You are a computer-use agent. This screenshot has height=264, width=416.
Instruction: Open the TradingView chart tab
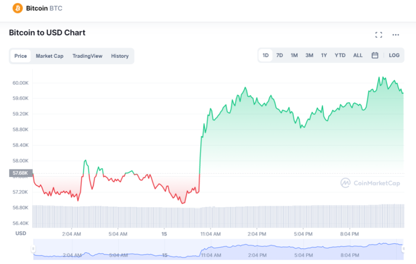(87, 56)
